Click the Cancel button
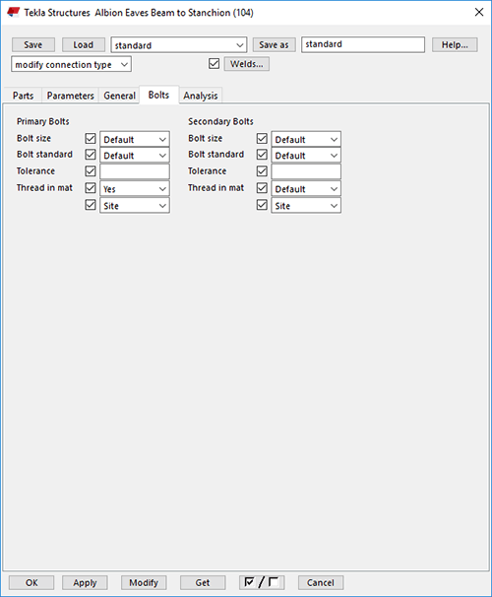 pos(321,582)
